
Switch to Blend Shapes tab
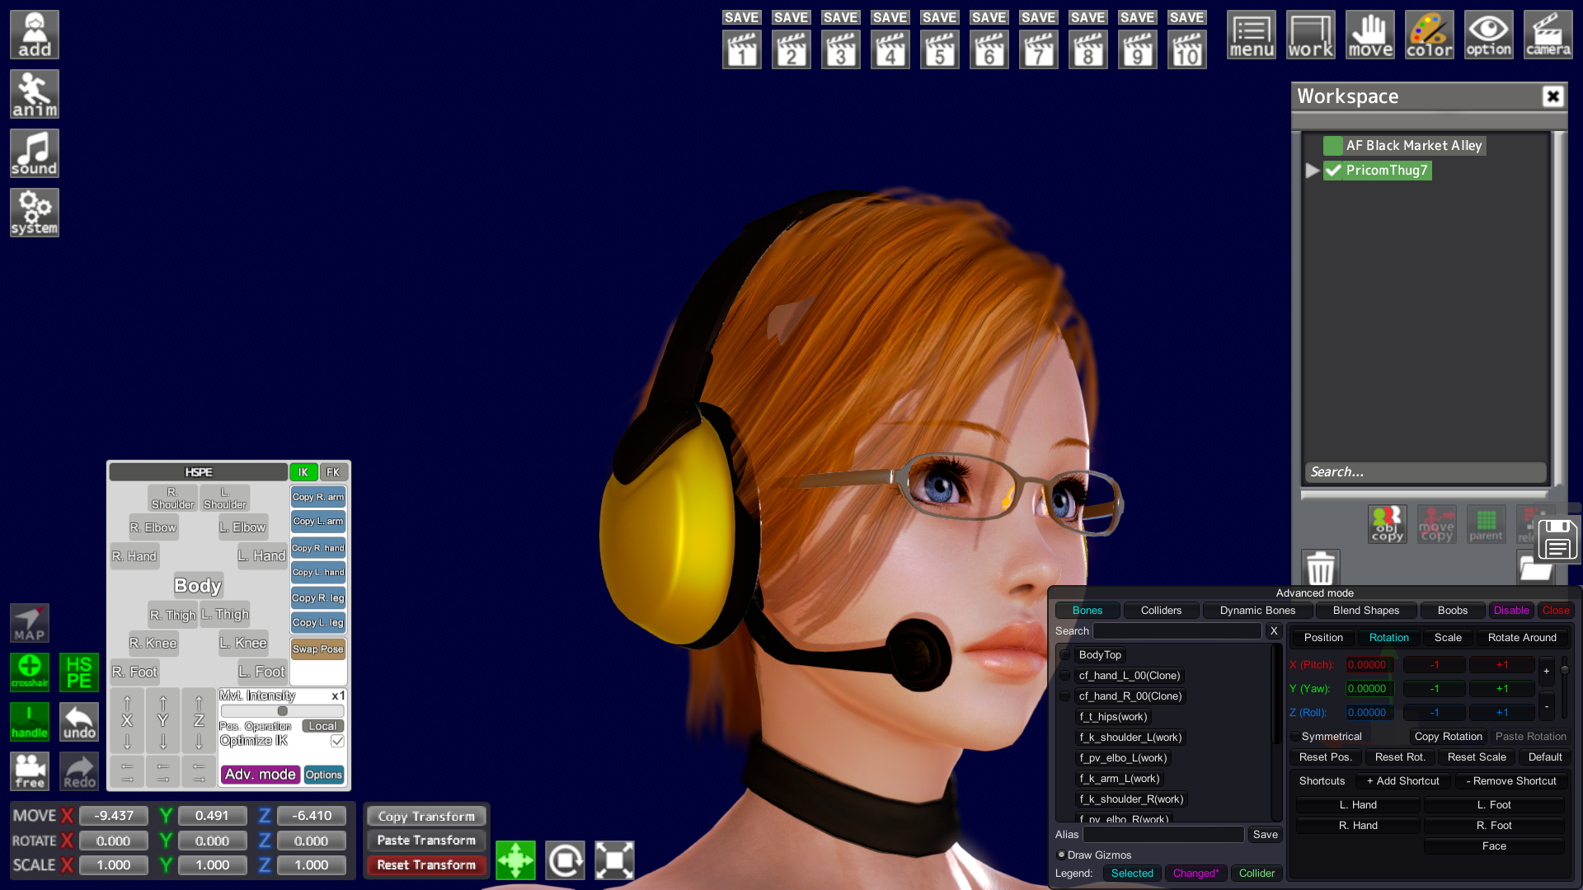pyautogui.click(x=1365, y=611)
